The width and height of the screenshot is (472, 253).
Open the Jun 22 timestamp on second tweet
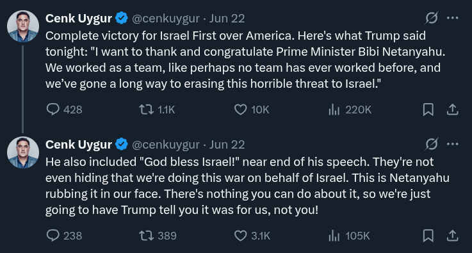click(227, 145)
